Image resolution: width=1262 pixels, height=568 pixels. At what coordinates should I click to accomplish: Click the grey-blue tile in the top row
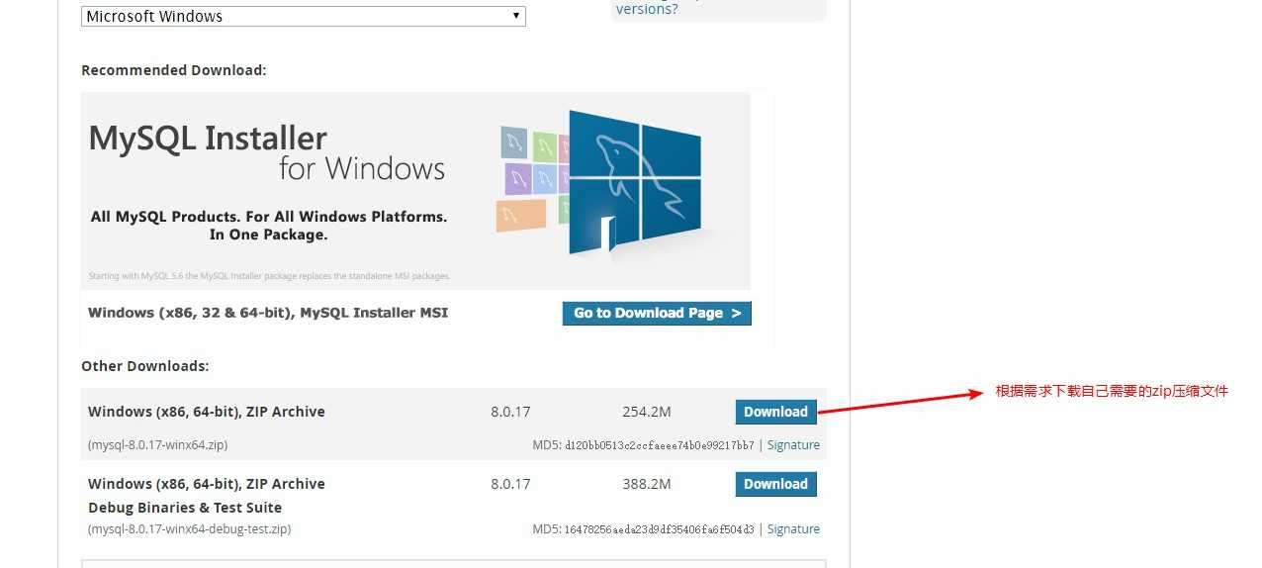(513, 143)
